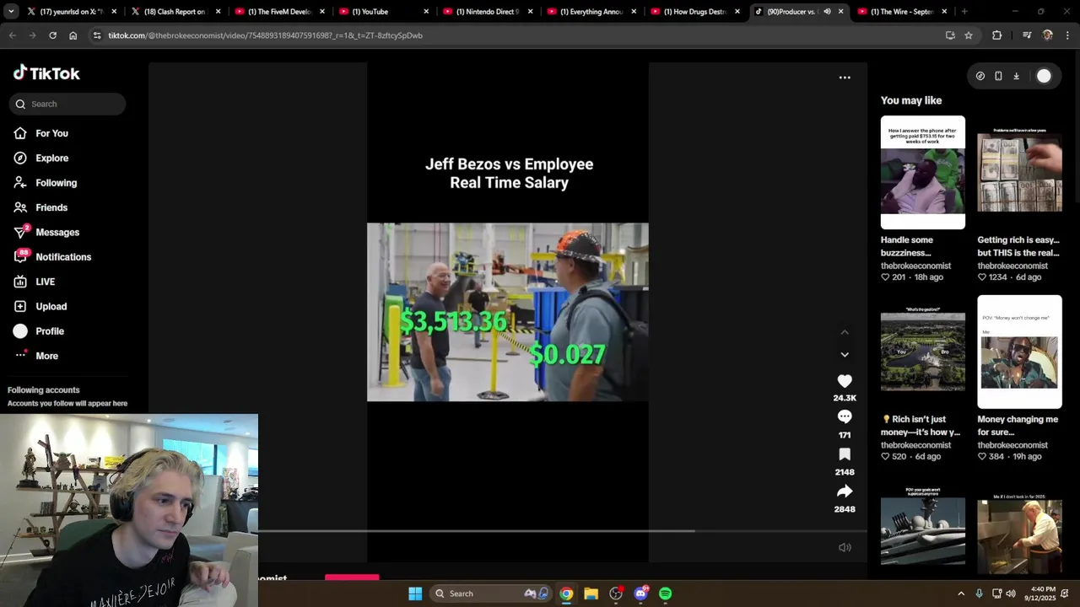
Task: Click thebrokeeconomist under 'Handle some buzzziness'
Action: click(x=915, y=266)
